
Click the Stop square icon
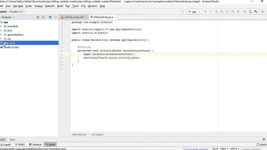tap(238, 12)
